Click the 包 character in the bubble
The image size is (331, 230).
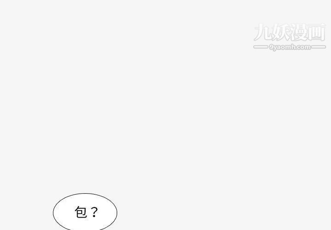coord(81,212)
